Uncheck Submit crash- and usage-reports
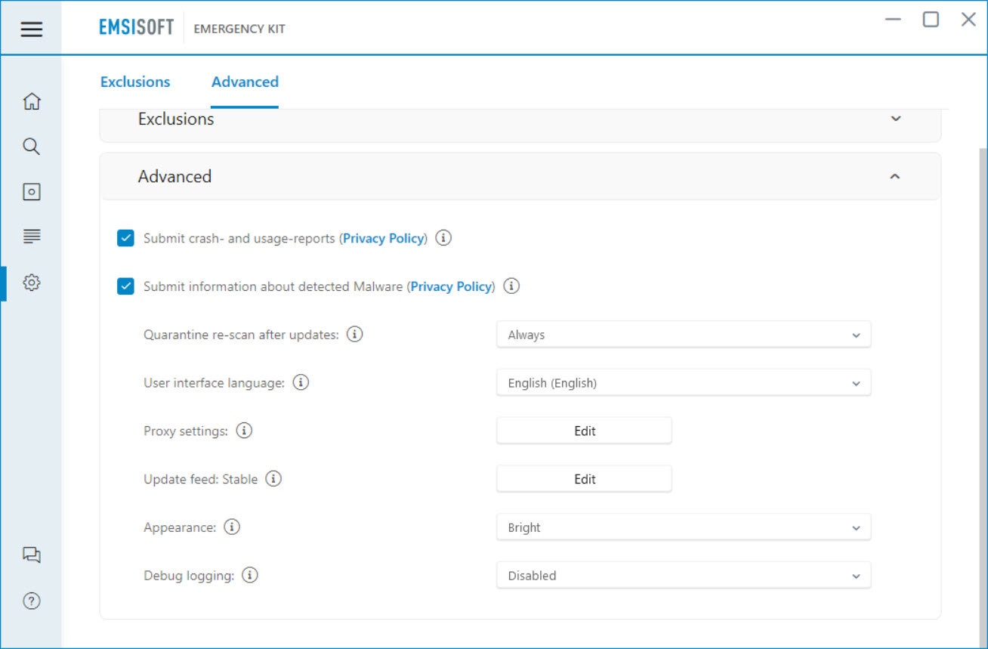The image size is (988, 649). point(125,239)
